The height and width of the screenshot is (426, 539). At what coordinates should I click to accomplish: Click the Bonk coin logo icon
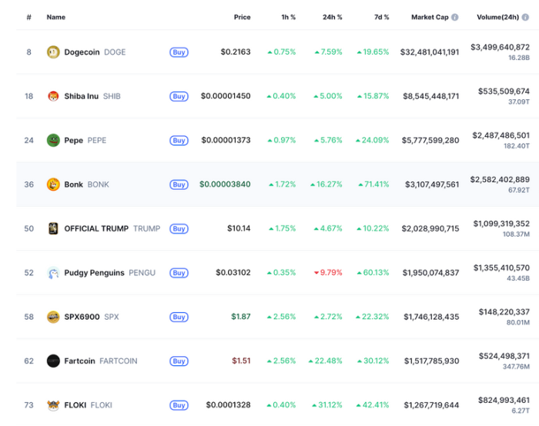click(53, 185)
